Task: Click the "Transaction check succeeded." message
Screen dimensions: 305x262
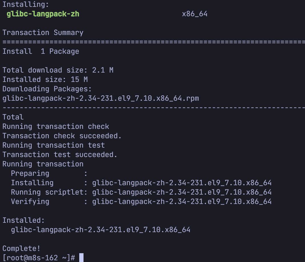Action: coord(62,136)
